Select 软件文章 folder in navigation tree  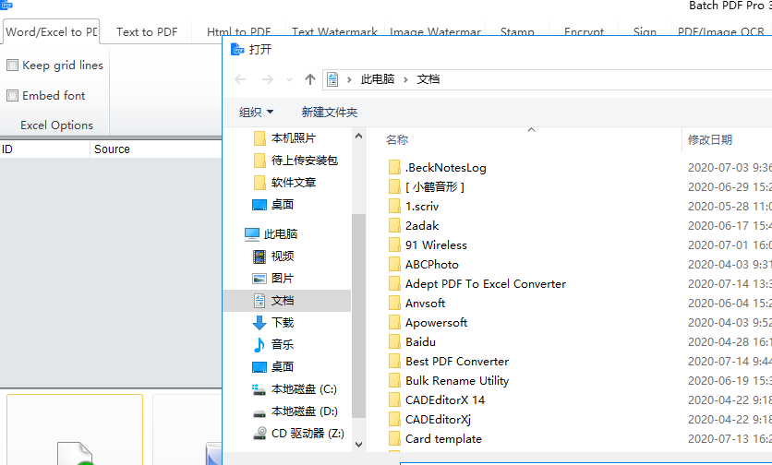[x=293, y=183]
